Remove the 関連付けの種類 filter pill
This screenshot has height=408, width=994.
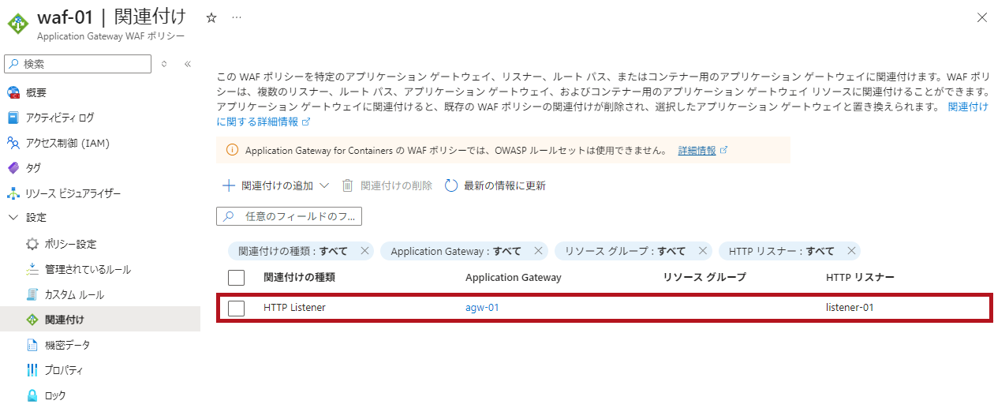coord(364,251)
